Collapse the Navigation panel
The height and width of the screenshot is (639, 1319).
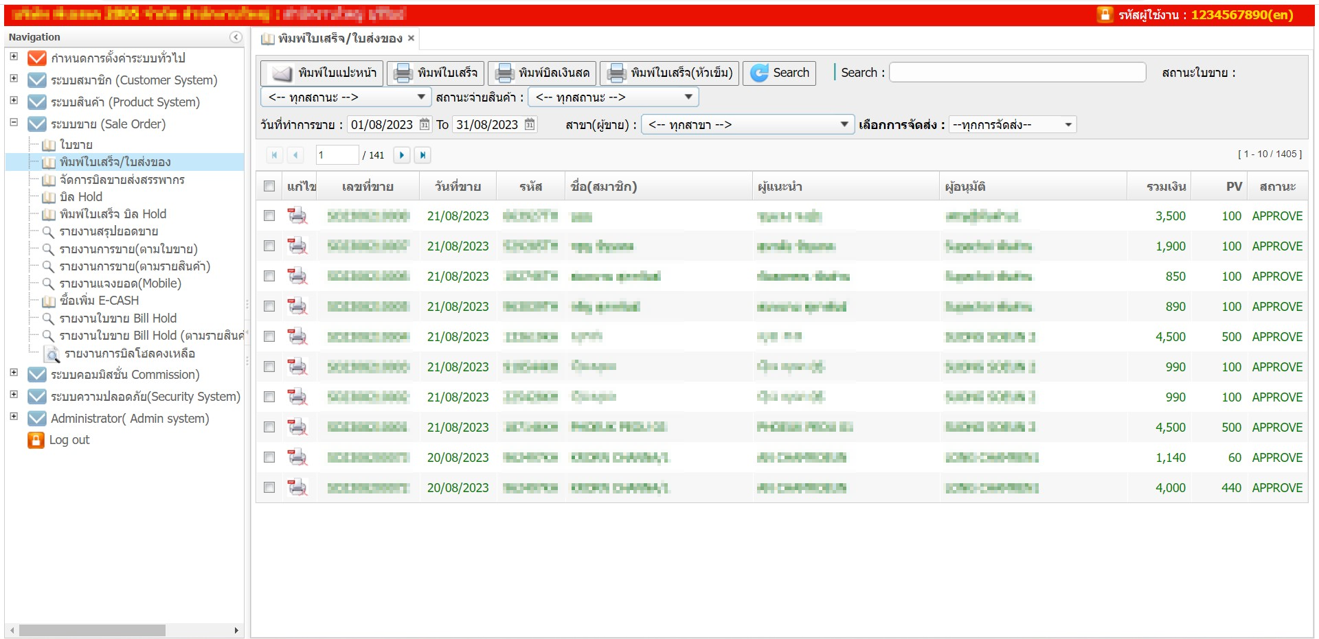point(236,37)
